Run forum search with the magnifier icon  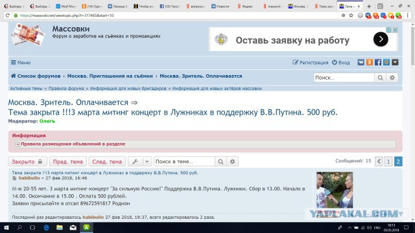[x=381, y=78]
